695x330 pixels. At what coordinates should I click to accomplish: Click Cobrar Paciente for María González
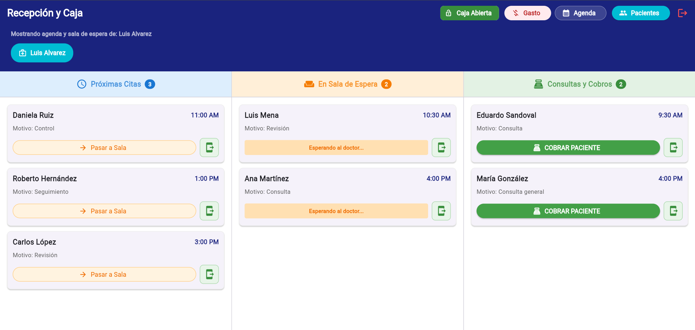coord(568,211)
